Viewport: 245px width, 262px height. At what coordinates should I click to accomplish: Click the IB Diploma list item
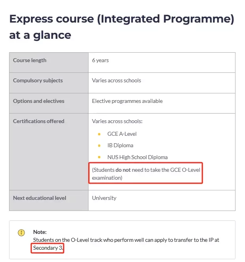120,146
